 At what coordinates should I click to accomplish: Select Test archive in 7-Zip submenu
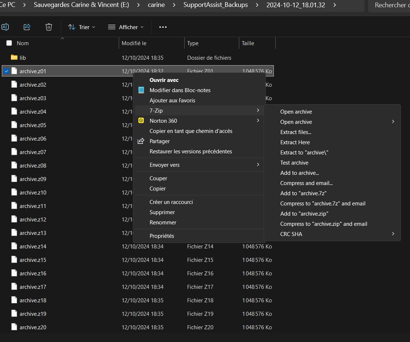tap(294, 162)
